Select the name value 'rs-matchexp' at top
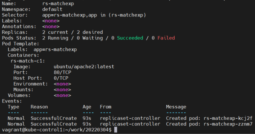 point(58,4)
